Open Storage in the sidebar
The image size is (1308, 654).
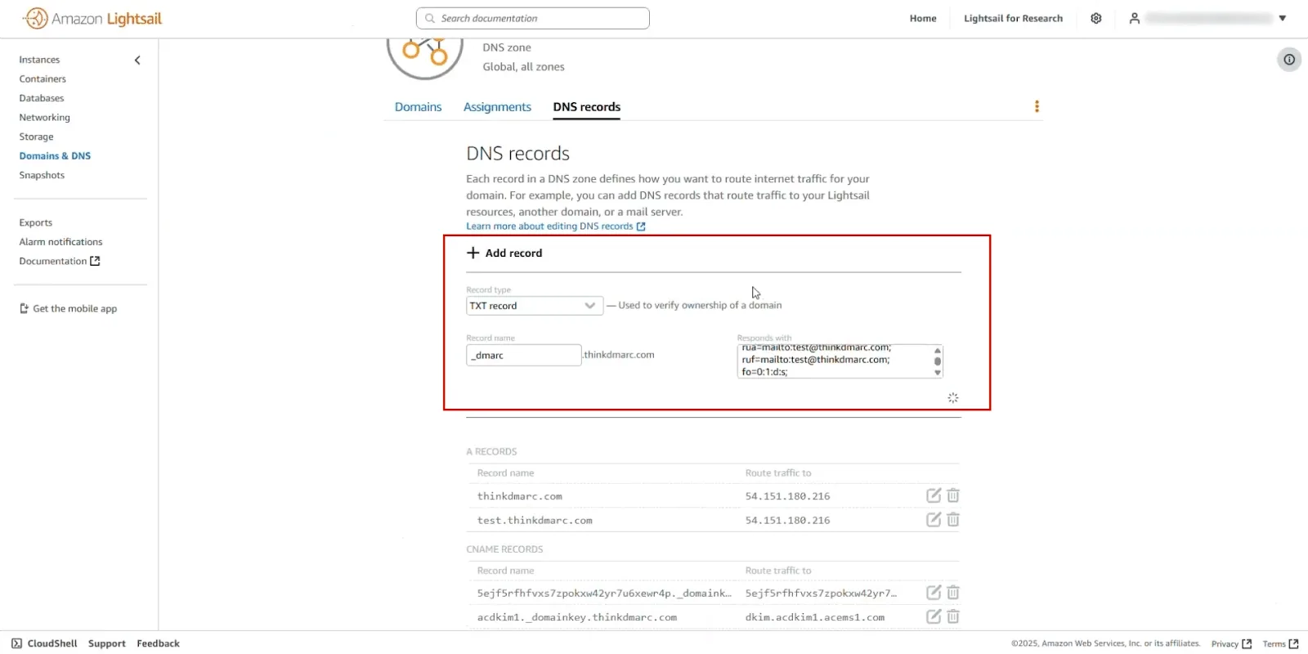[36, 137]
